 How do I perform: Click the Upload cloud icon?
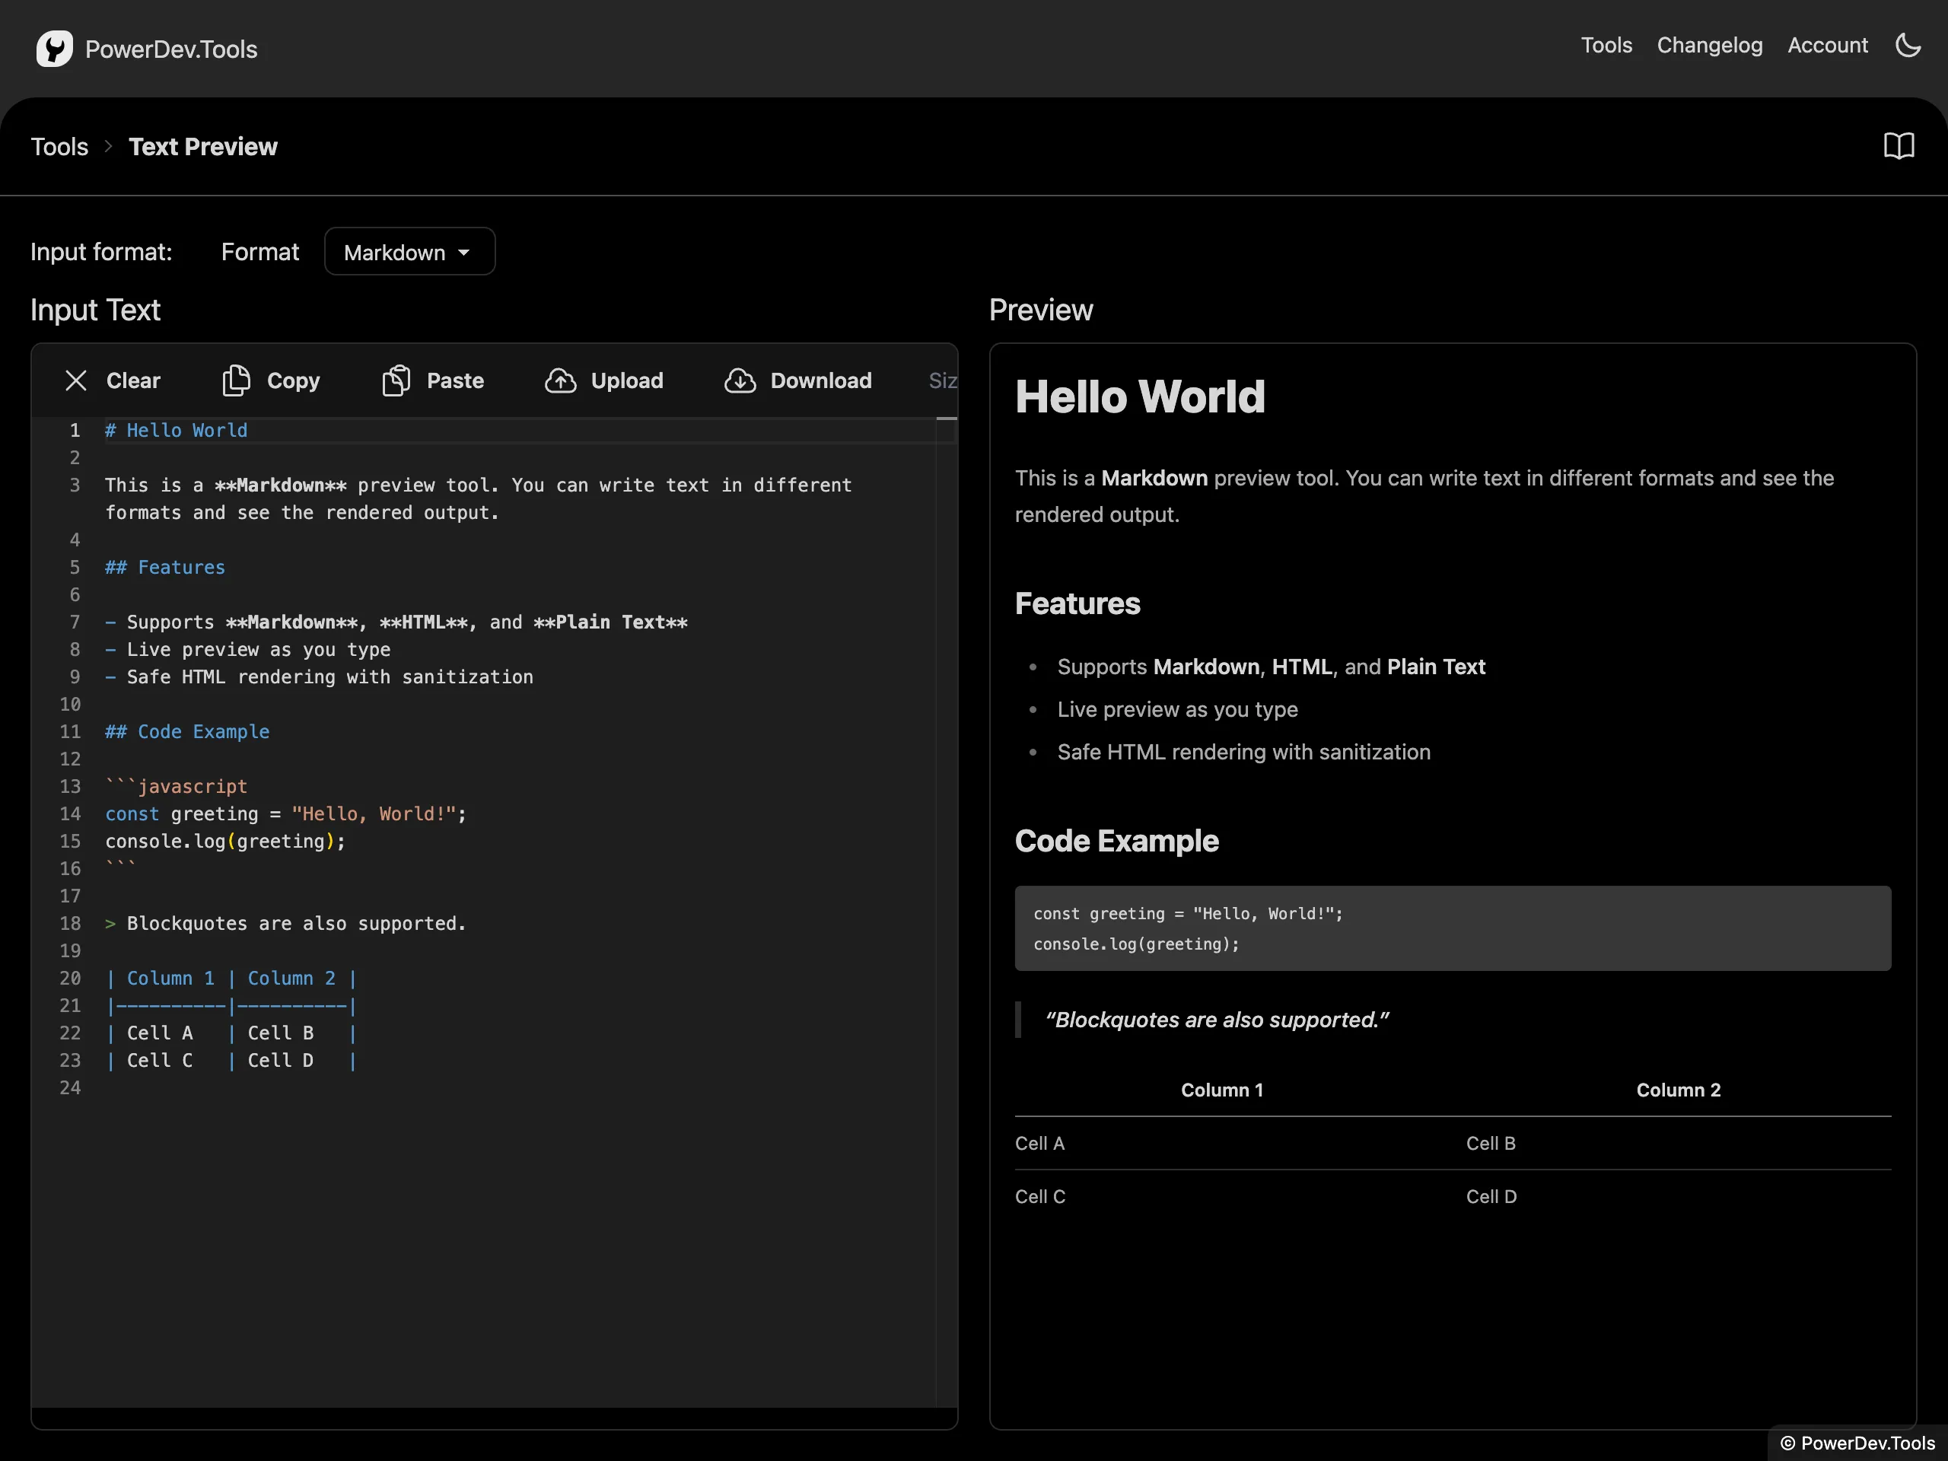click(560, 380)
